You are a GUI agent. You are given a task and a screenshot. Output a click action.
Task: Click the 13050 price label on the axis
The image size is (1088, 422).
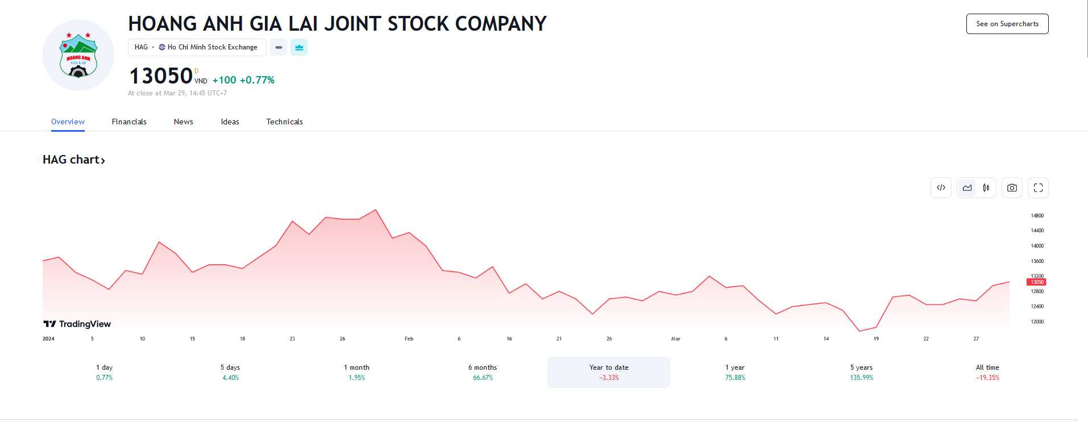click(1037, 282)
